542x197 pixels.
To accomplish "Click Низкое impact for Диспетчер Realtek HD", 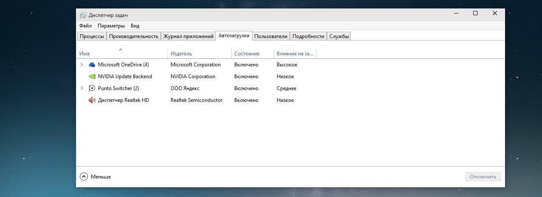I will (285, 100).
